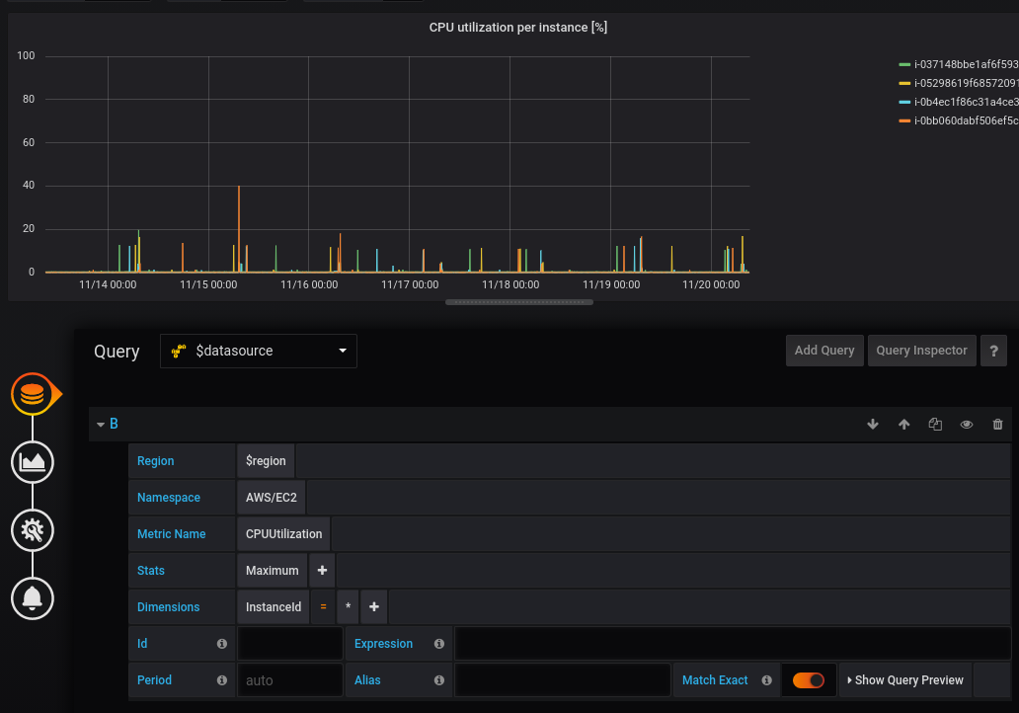
Task: Select the Queries datasource icon in sidebar
Action: [x=33, y=393]
